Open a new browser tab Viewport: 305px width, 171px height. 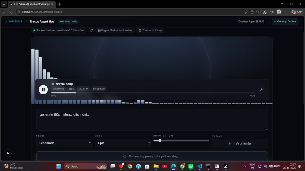point(59,4)
